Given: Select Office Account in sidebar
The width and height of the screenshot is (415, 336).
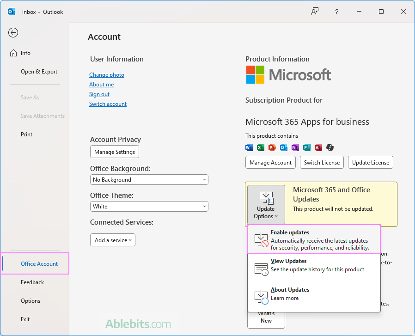Looking at the screenshot, I should 34,264.
